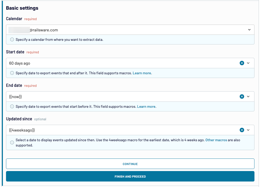
Task: Click the 'required' tag beside Calendar
Action: click(x=30, y=19)
